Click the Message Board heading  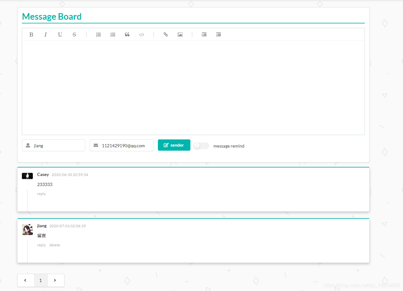(52, 17)
